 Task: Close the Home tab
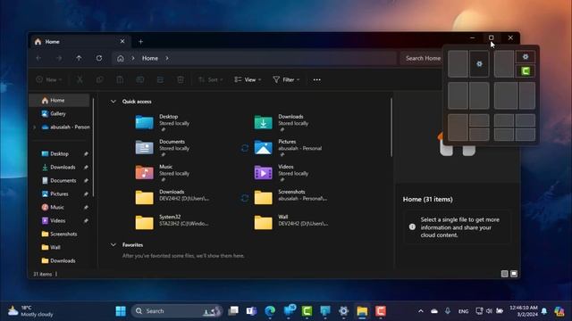pos(122,42)
